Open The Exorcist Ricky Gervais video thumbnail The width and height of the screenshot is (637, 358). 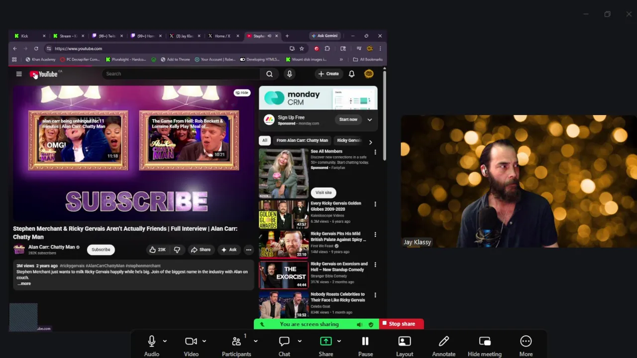(284, 275)
